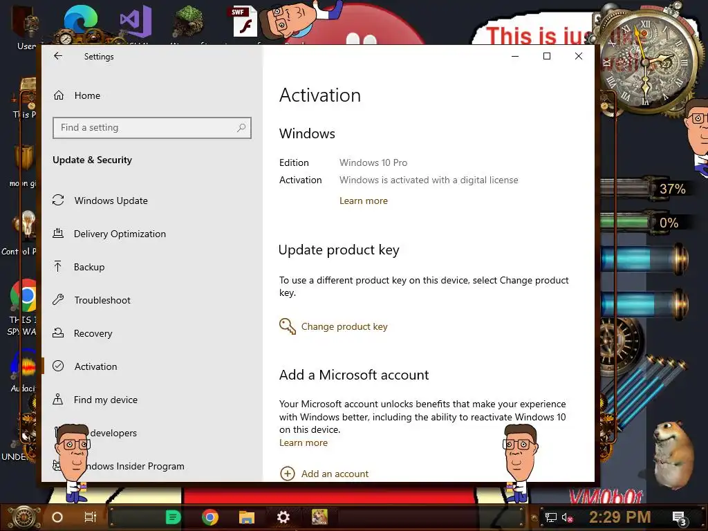Click the magnifier icon in the search box
The height and width of the screenshot is (531, 708).
[241, 128]
